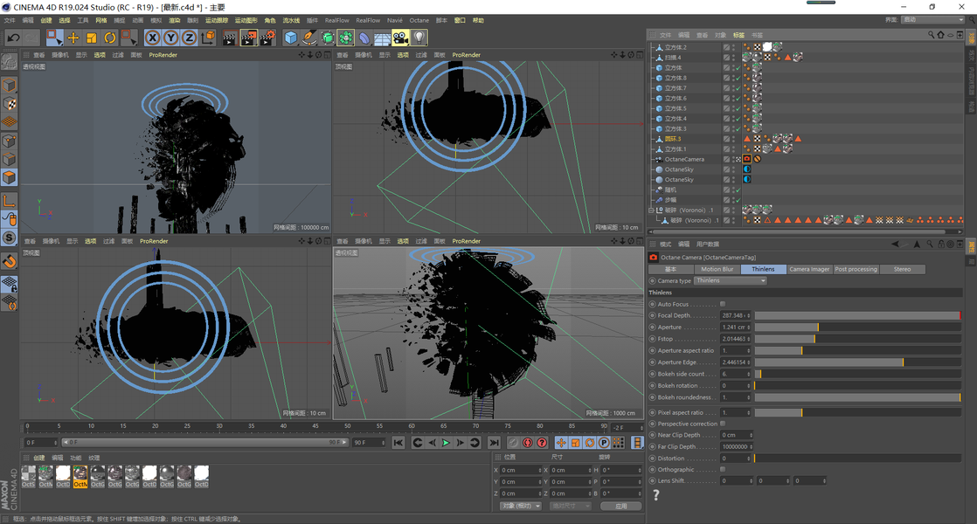Select the Rotate tool in the toolbar

(110, 38)
